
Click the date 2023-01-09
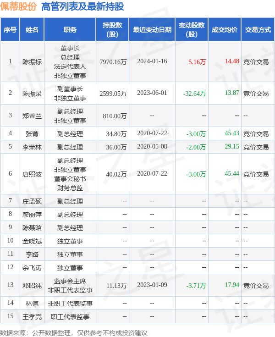(x=152, y=285)
